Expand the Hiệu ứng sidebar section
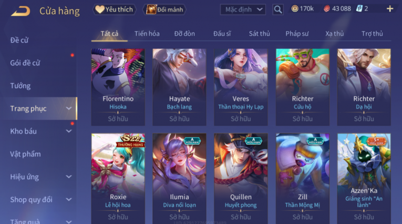Screen dimensions: 402x224 (x=40, y=177)
